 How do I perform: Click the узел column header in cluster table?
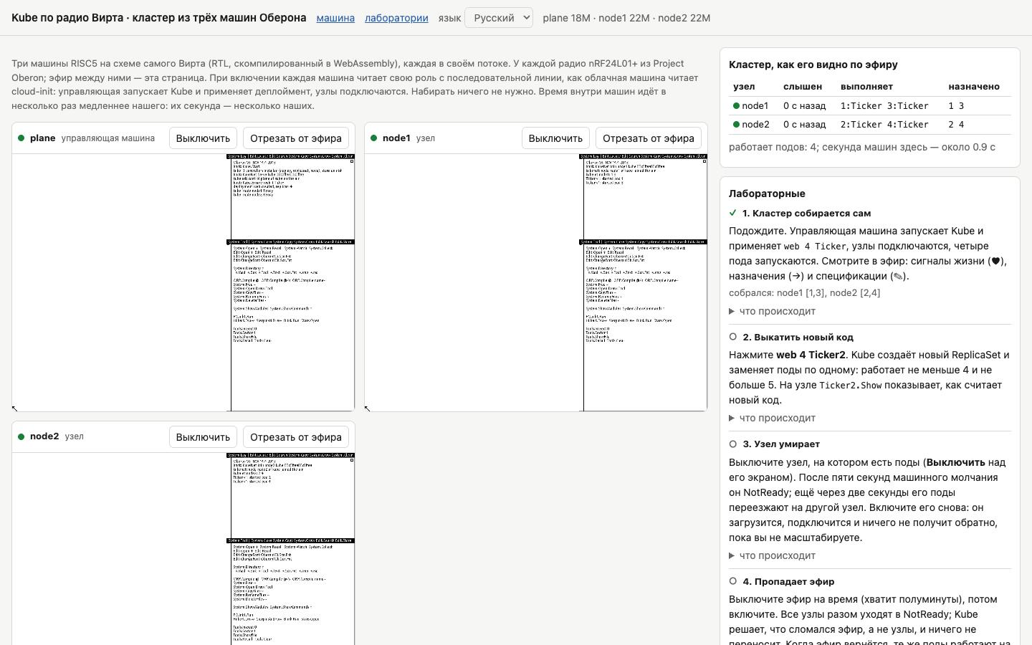pos(744,86)
